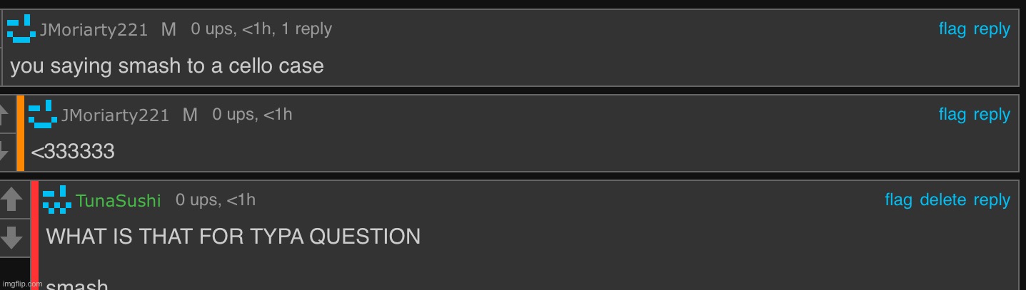Reply to the cello case comment
The height and width of the screenshot is (290, 1026).
click(992, 30)
